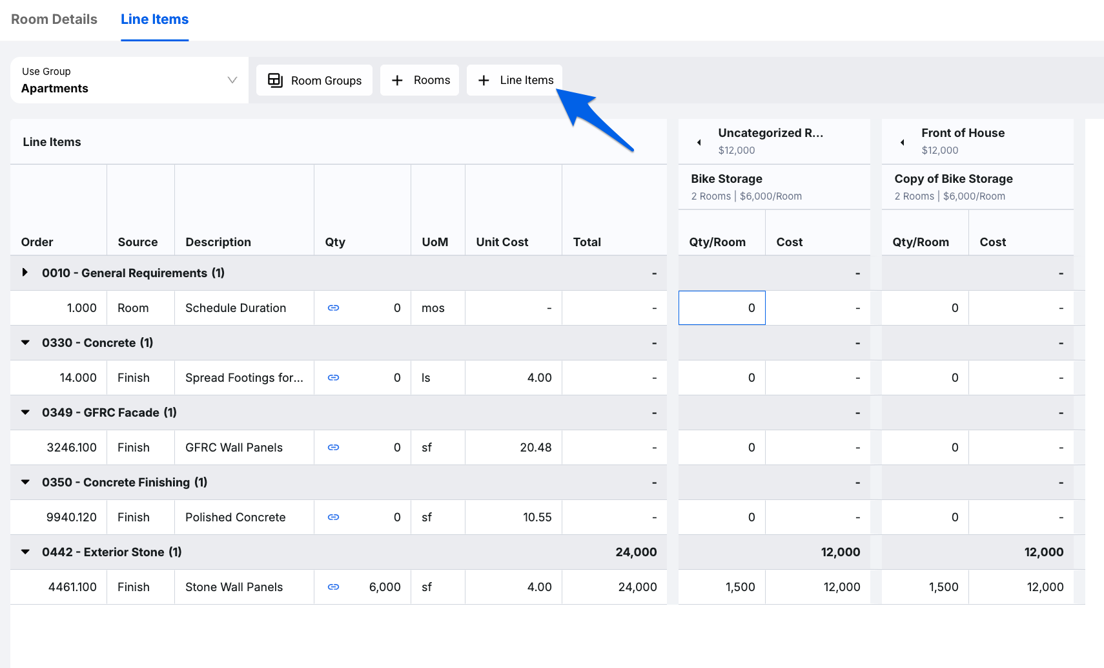Collapse 0350 - Concrete Finishing section
The height and width of the screenshot is (668, 1104).
25,483
